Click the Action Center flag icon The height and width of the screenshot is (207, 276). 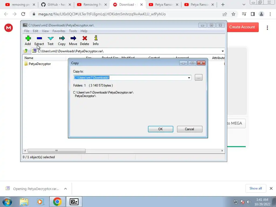click(242, 202)
